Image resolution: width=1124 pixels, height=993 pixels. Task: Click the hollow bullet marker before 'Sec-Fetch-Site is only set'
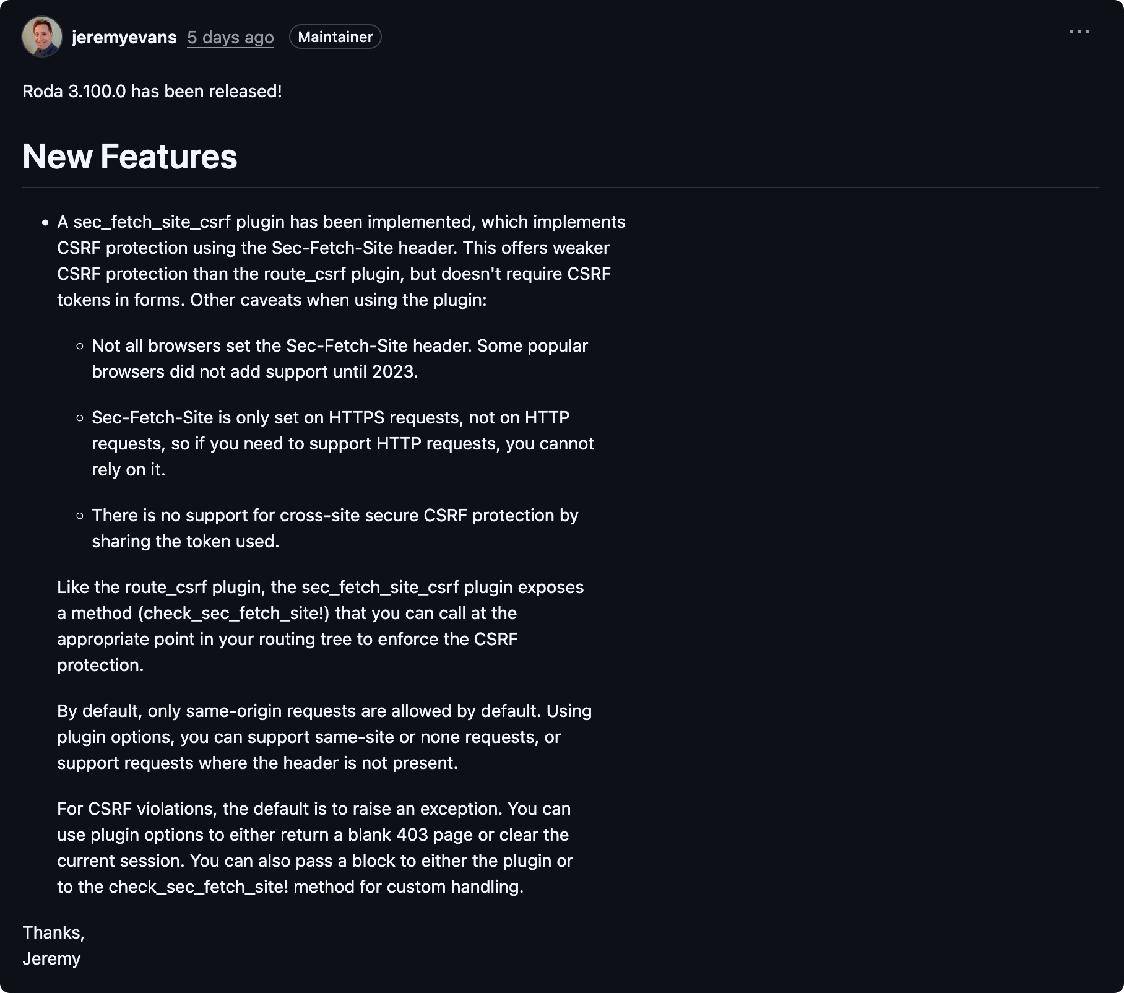click(80, 418)
